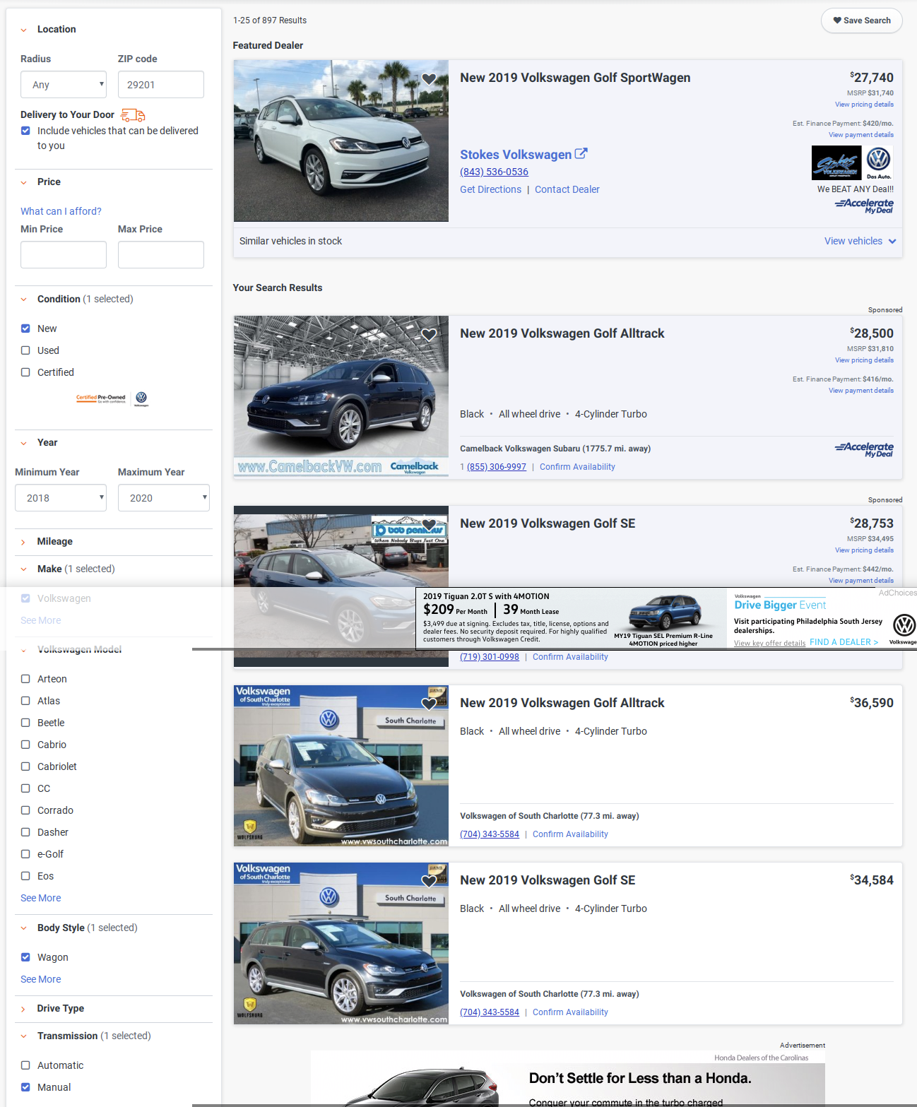
Task: Open the Minimum Year dropdown
Action: point(61,498)
